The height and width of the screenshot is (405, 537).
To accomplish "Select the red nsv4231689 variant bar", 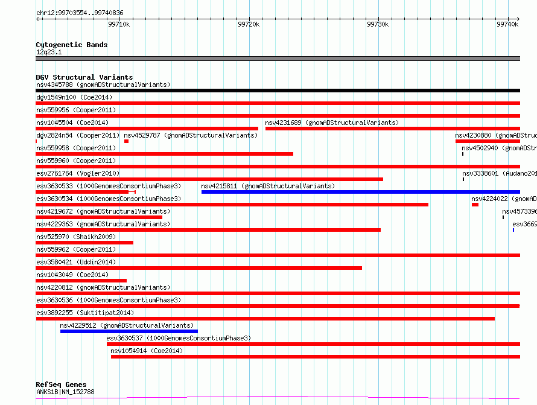I will [393, 129].
